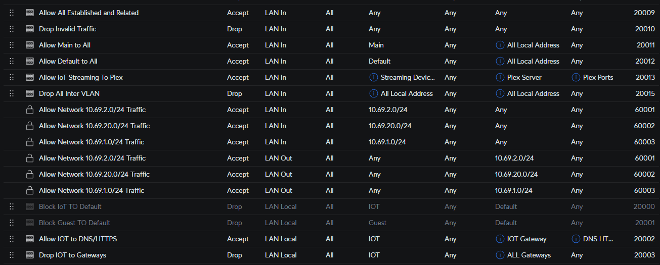The height and width of the screenshot is (265, 660).
Task: Open Allow All Established and Related rule
Action: [89, 13]
